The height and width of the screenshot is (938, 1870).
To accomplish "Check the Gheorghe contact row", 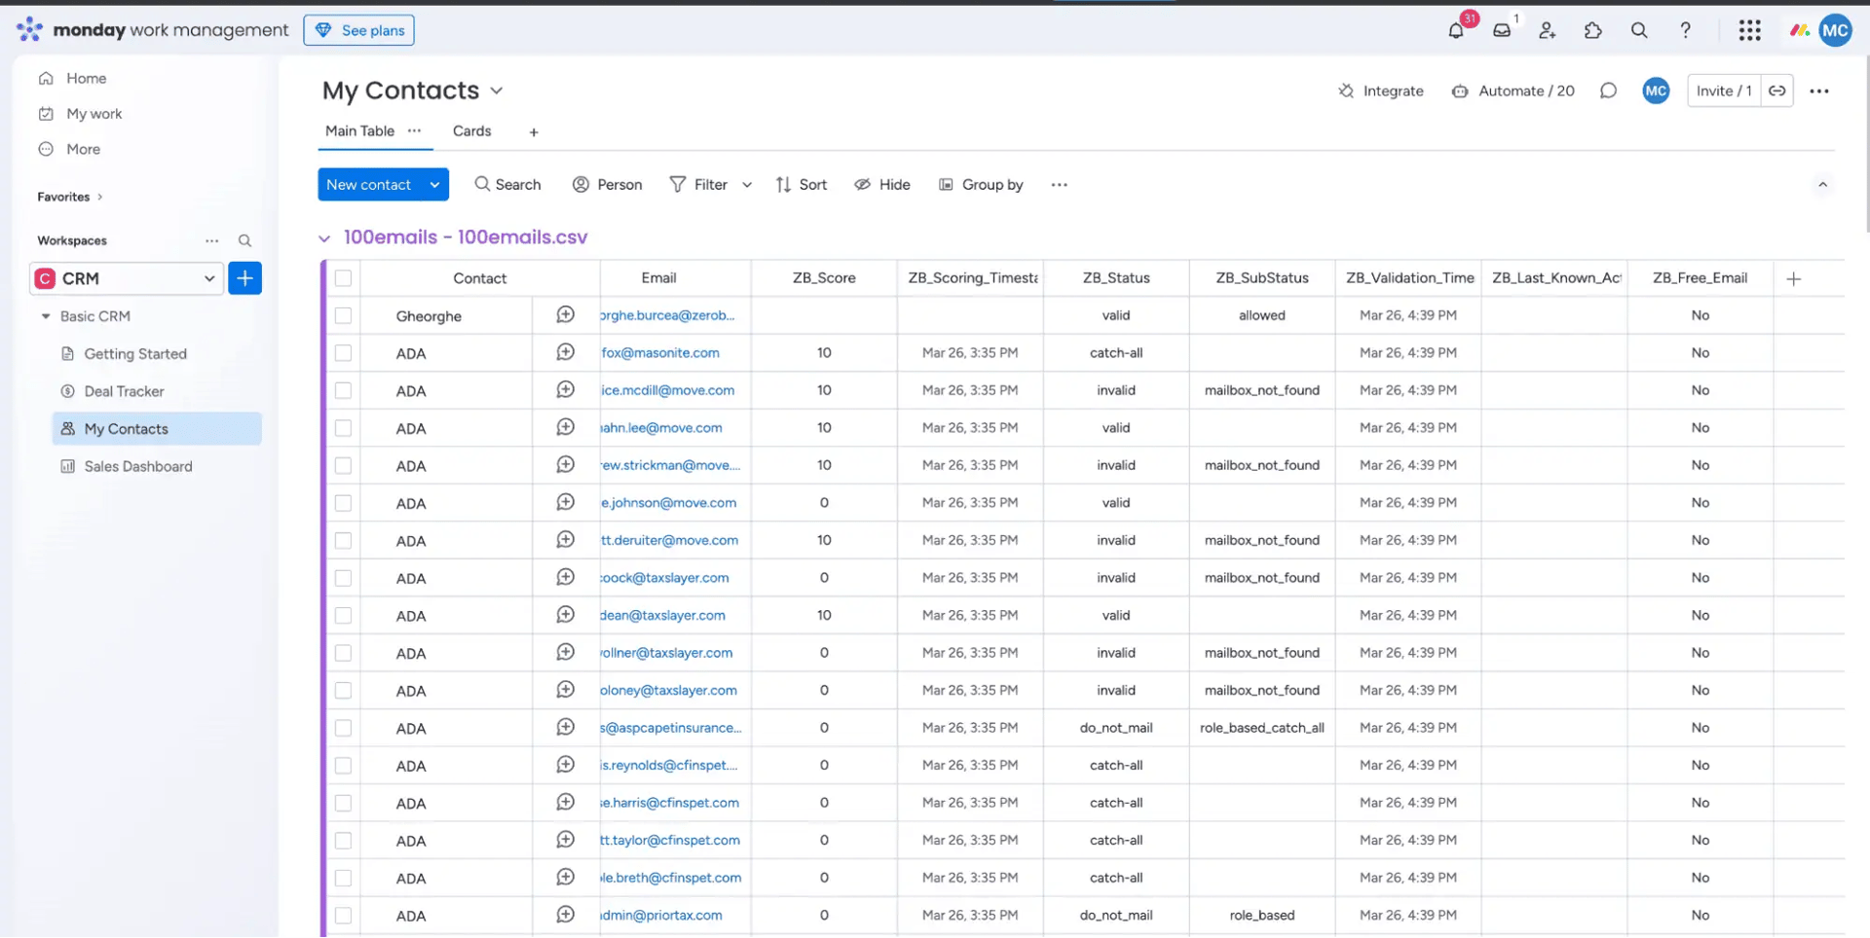I will coord(343,315).
